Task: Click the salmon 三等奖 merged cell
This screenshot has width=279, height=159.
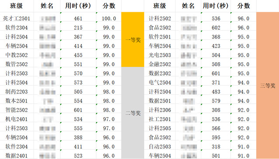Action: pyautogui.click(x=268, y=85)
